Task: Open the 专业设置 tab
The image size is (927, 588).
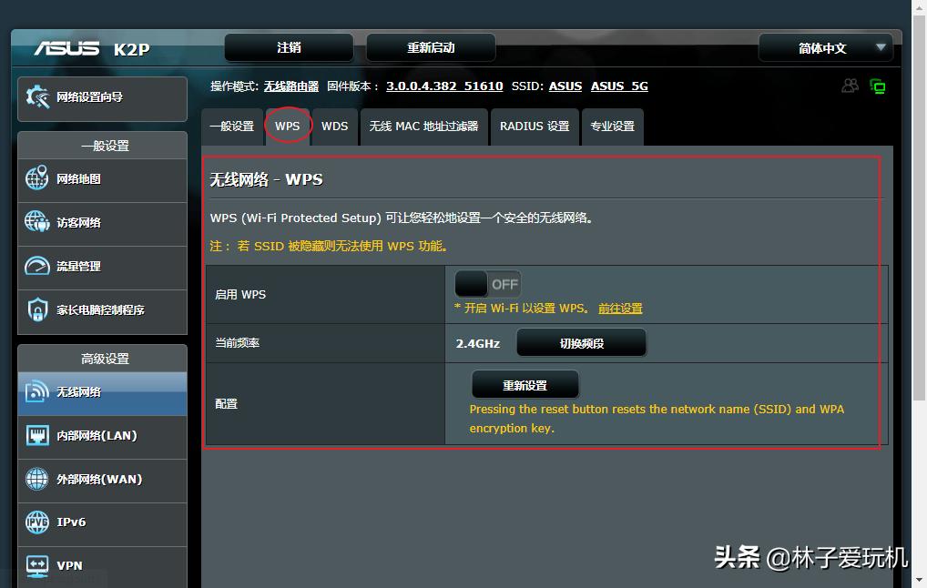Action: (x=612, y=127)
